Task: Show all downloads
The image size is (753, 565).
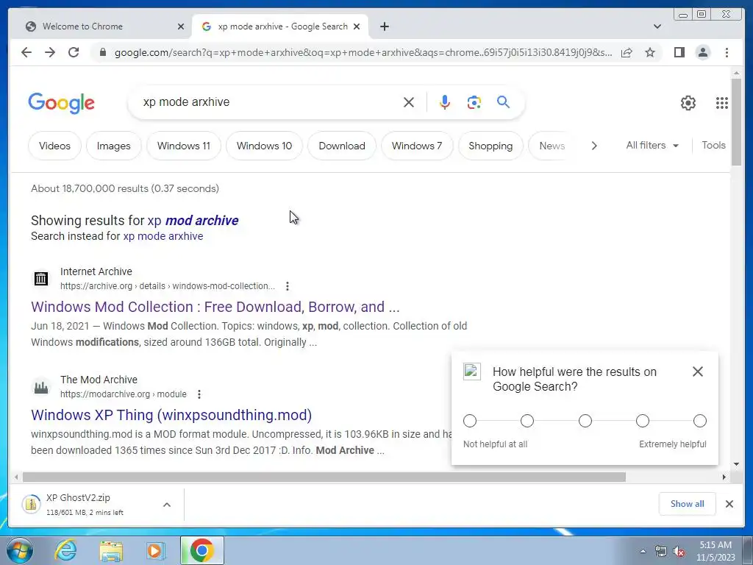Action: pyautogui.click(x=688, y=503)
